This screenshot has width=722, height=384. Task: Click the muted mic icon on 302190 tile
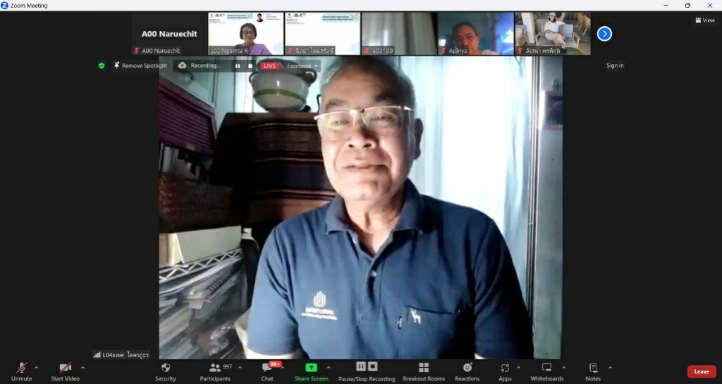click(x=367, y=51)
